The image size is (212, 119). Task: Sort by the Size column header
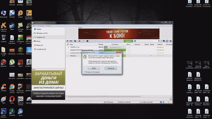(x=101, y=44)
